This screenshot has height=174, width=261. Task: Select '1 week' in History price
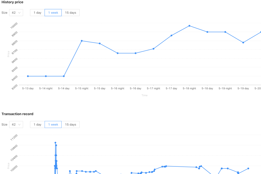tap(53, 13)
